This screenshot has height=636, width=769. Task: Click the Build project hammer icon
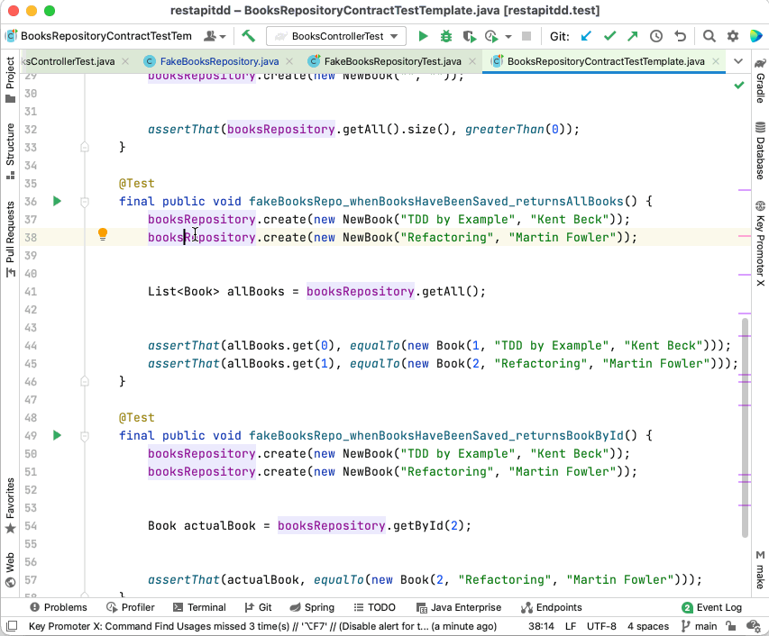249,36
